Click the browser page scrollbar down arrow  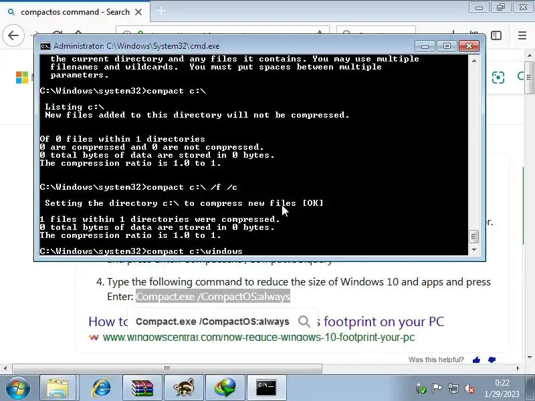click(x=529, y=357)
